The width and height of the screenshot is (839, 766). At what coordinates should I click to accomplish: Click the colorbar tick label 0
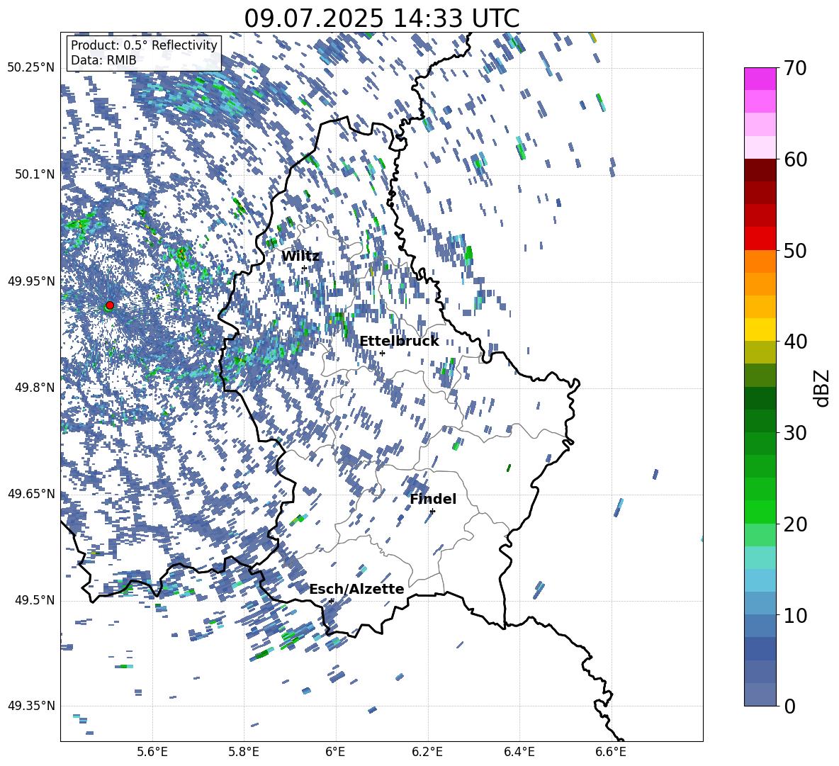coord(789,706)
